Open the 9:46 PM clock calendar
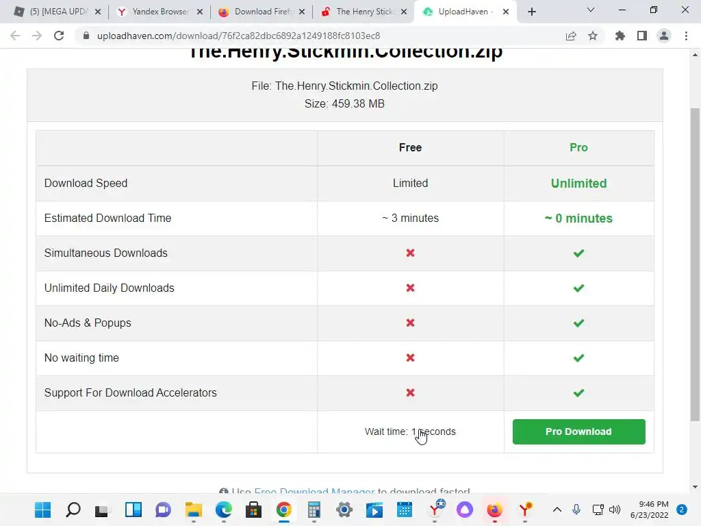 pos(649,510)
